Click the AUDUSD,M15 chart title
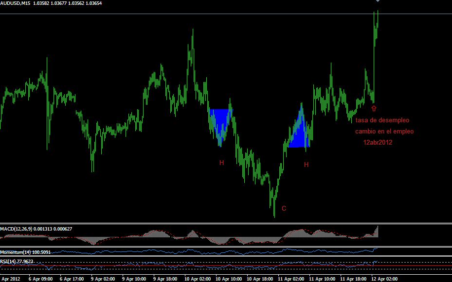The image size is (452, 282). click(16, 4)
